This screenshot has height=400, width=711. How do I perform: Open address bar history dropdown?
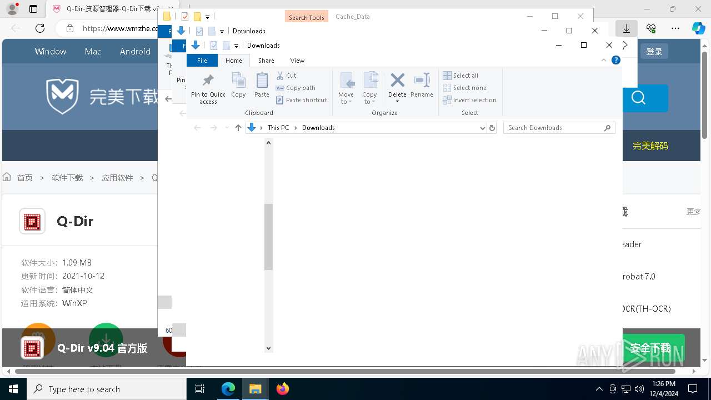[x=482, y=128]
